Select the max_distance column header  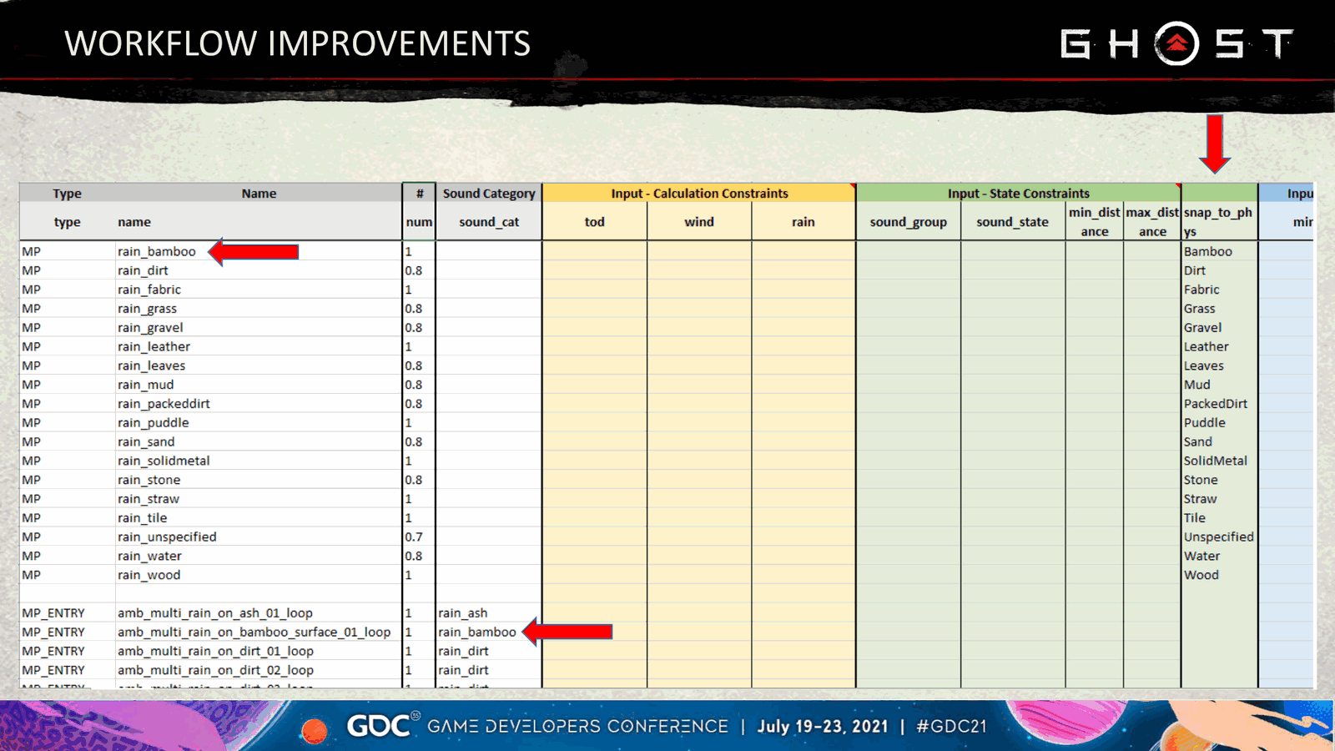1152,222
